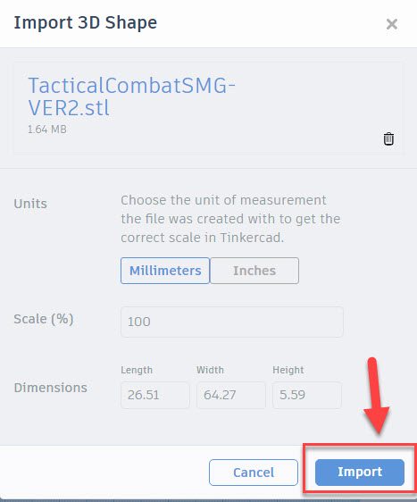Delete the uploaded file with trash icon
417x502 pixels.
(x=388, y=139)
